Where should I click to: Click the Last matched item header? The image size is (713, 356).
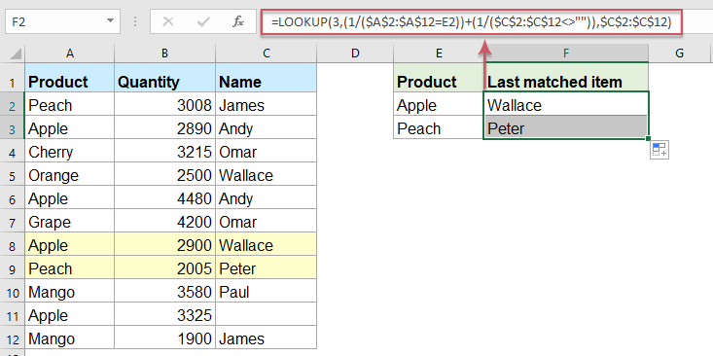tap(566, 82)
